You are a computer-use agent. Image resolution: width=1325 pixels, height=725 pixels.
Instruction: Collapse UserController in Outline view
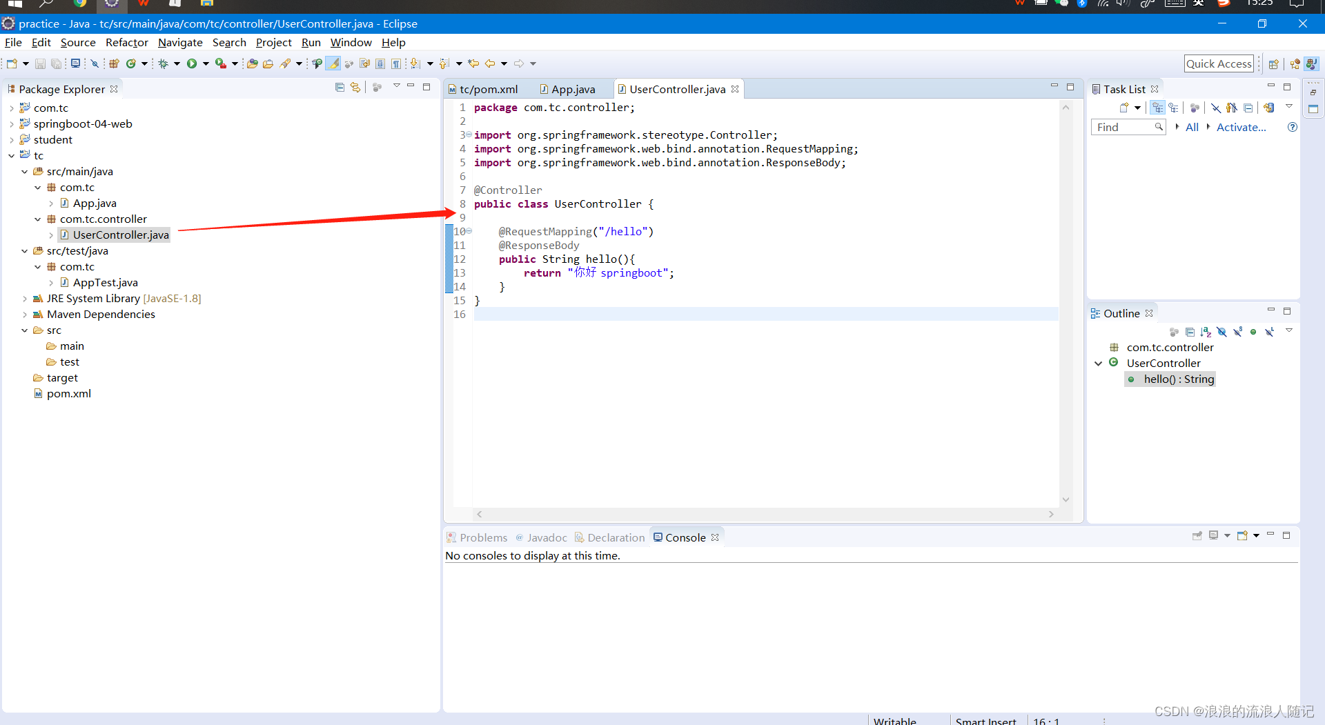pos(1098,364)
